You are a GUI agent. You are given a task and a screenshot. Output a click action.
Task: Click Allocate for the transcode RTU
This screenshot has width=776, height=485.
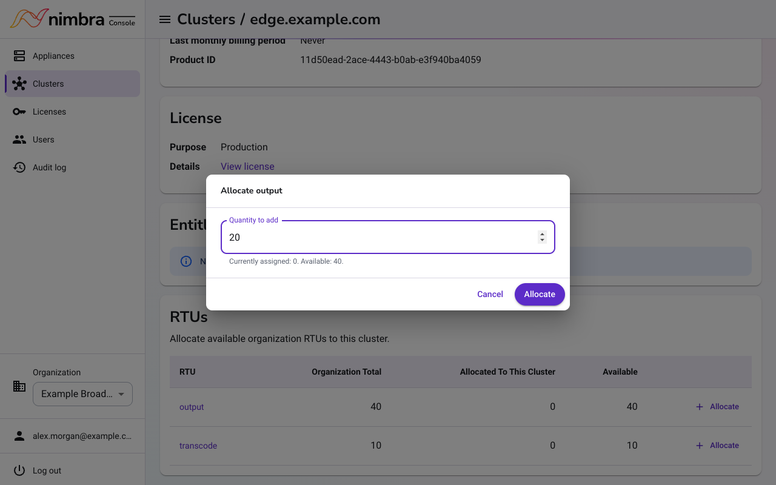click(717, 446)
